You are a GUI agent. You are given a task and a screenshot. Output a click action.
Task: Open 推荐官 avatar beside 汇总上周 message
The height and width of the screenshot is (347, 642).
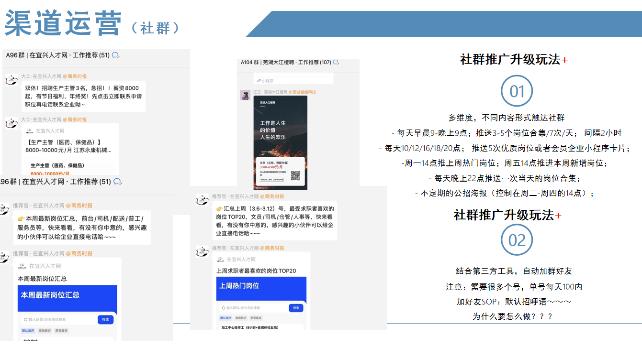[202, 200]
